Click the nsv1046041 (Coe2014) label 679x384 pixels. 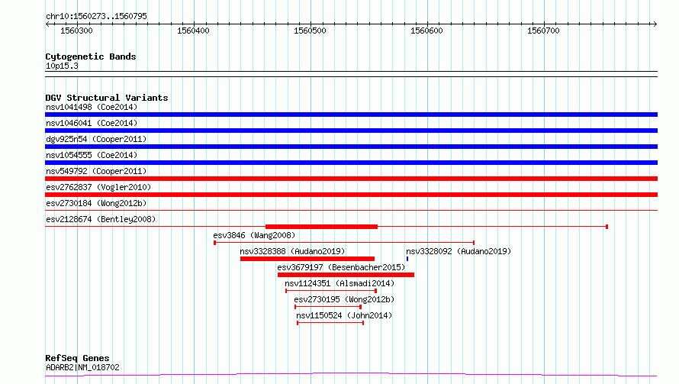[92, 123]
